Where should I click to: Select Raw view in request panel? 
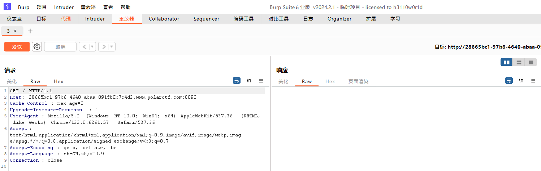click(x=35, y=81)
